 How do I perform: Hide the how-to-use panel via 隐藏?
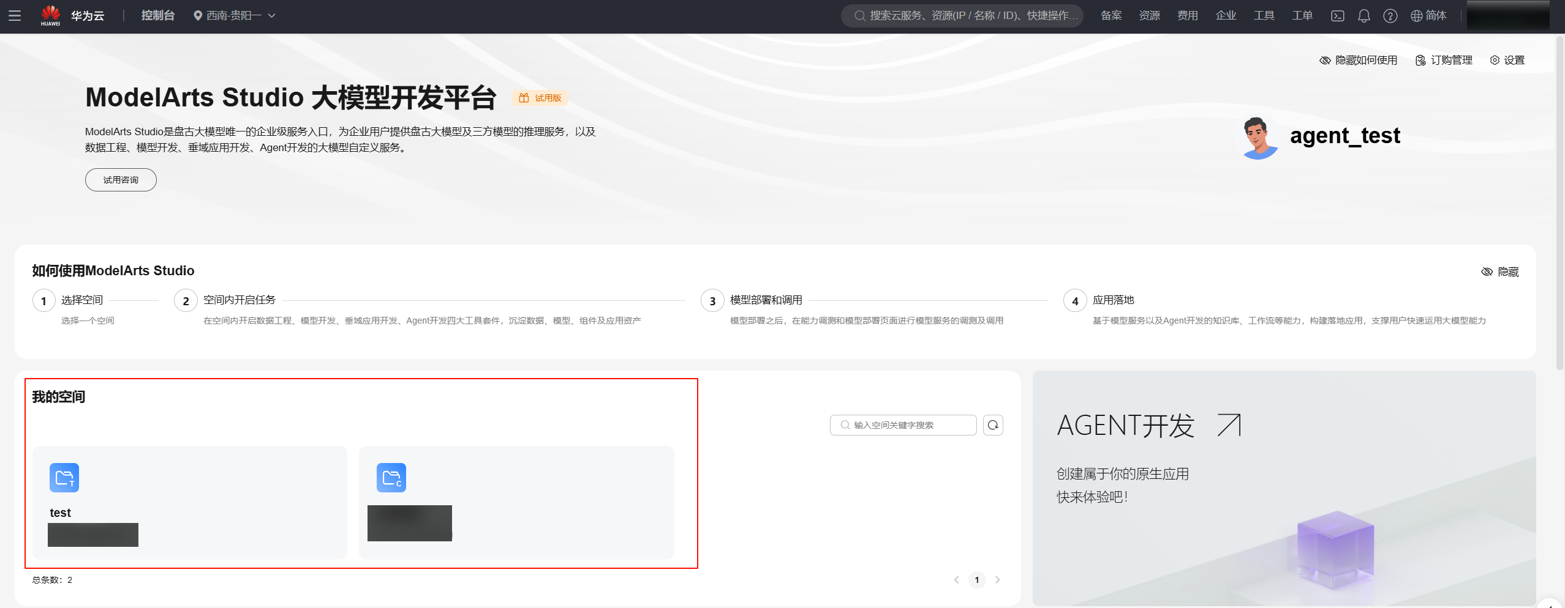(x=1500, y=272)
